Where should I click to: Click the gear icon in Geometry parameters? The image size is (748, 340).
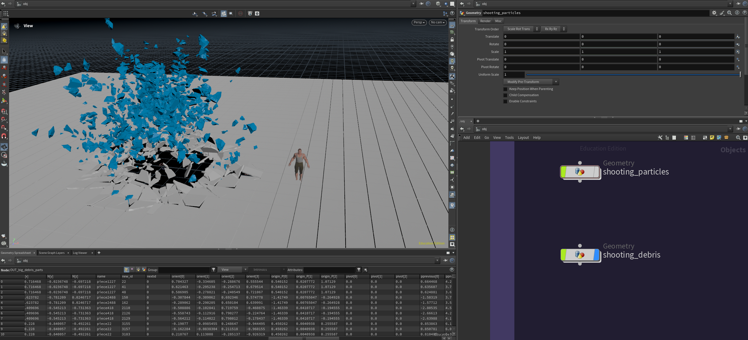[x=714, y=13]
